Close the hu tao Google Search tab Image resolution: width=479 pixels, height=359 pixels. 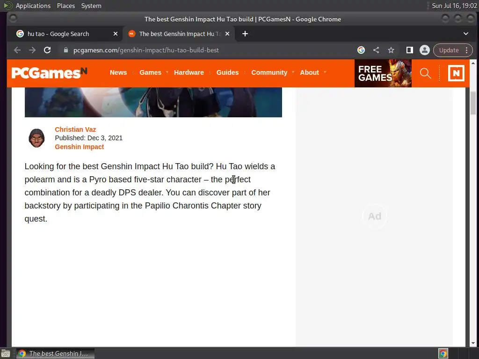(x=116, y=34)
